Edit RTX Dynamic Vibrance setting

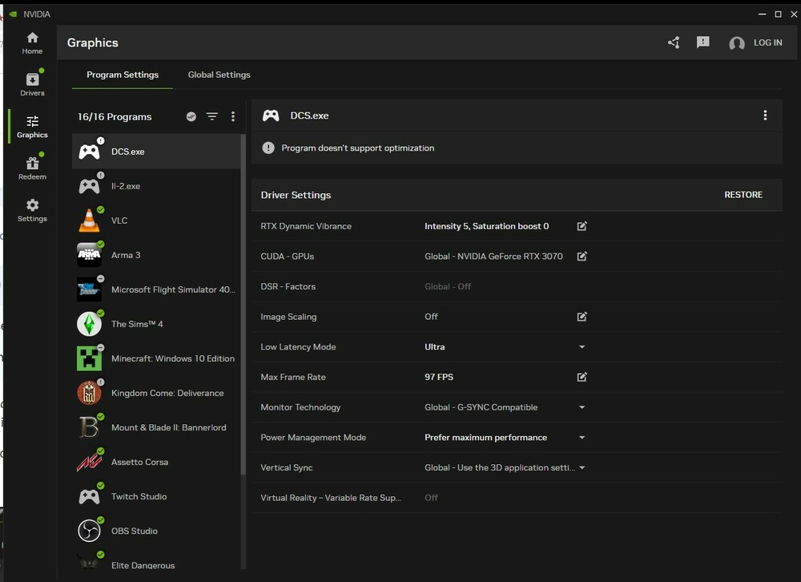click(x=582, y=227)
